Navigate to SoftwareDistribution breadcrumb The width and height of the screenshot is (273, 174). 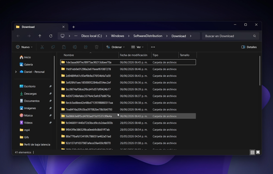pyautogui.click(x=148, y=36)
